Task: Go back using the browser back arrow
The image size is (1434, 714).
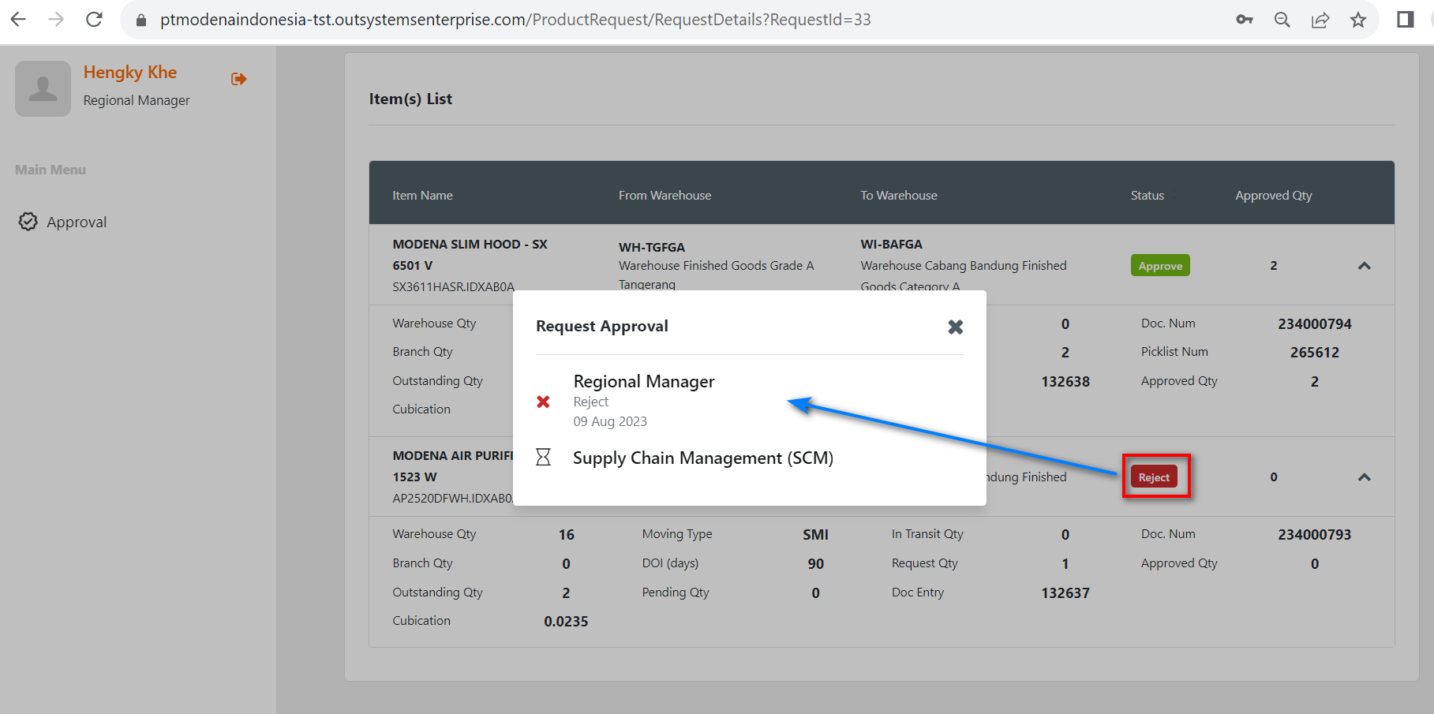Action: click(18, 20)
